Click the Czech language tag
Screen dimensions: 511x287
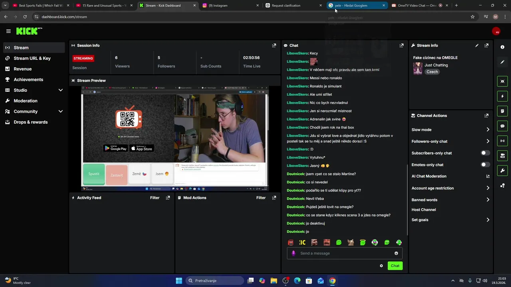click(432, 72)
